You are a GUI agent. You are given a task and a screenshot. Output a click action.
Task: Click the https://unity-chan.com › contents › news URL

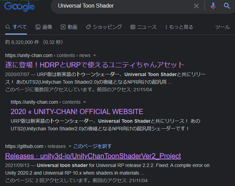click(48, 55)
